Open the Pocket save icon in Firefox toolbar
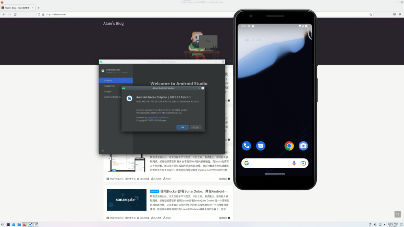The height and width of the screenshot is (227, 404). [395, 15]
